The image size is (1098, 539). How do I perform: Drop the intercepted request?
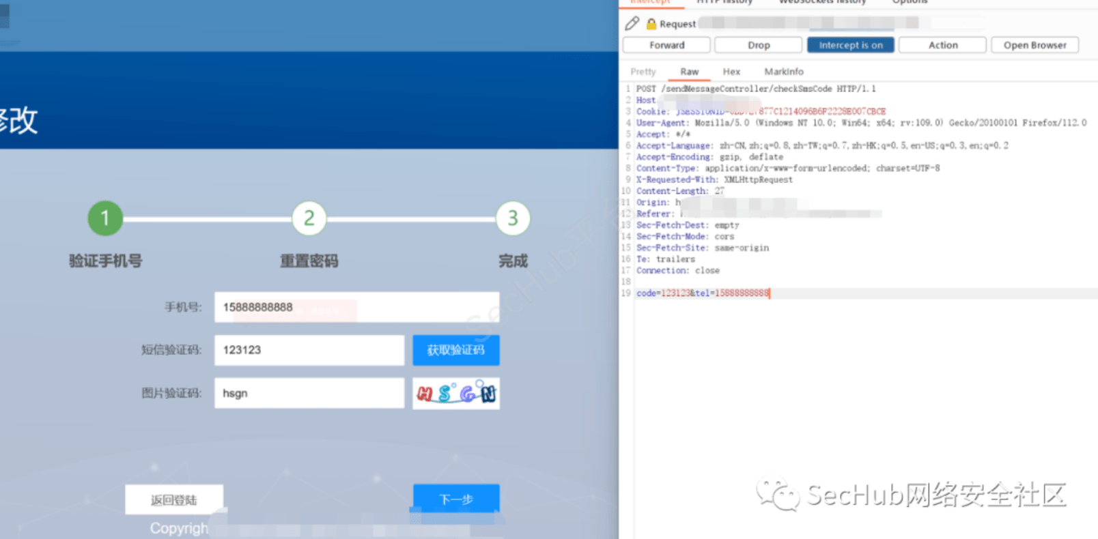pyautogui.click(x=759, y=45)
